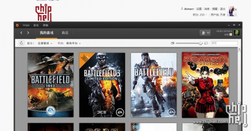The image size is (251, 131).
Task: Select the Red Alert 3 Uprising cover
Action: coord(205,85)
